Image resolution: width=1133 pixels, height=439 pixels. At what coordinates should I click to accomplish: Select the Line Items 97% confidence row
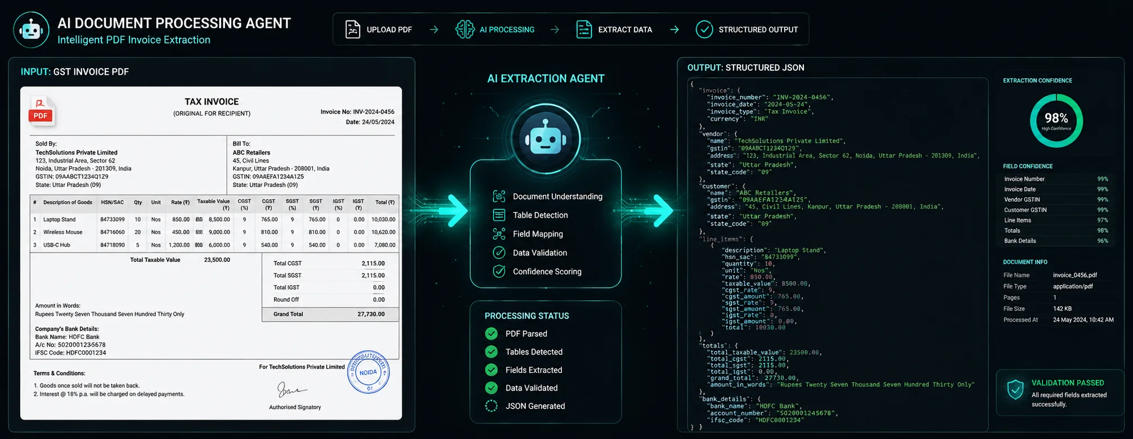1056,220
